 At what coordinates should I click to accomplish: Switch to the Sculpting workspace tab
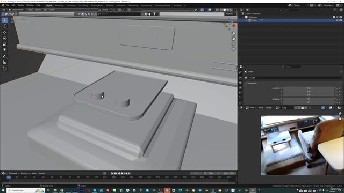coord(71,6)
